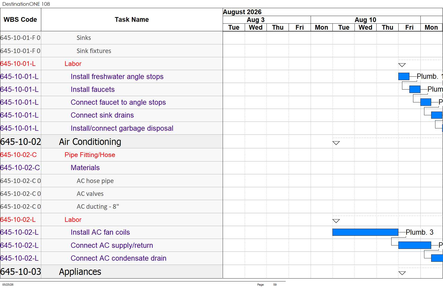This screenshot has width=443, height=288.
Task: Collapse the Air Conditioning summary triangle marker
Action: (336, 143)
